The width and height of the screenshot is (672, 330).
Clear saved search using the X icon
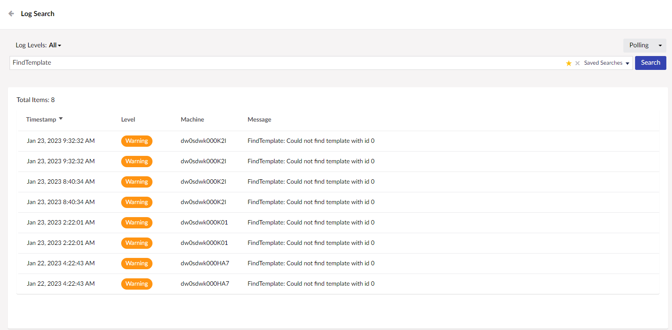(578, 63)
